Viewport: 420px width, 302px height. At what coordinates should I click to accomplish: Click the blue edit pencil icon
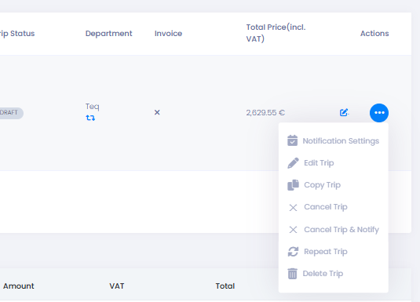pos(344,112)
